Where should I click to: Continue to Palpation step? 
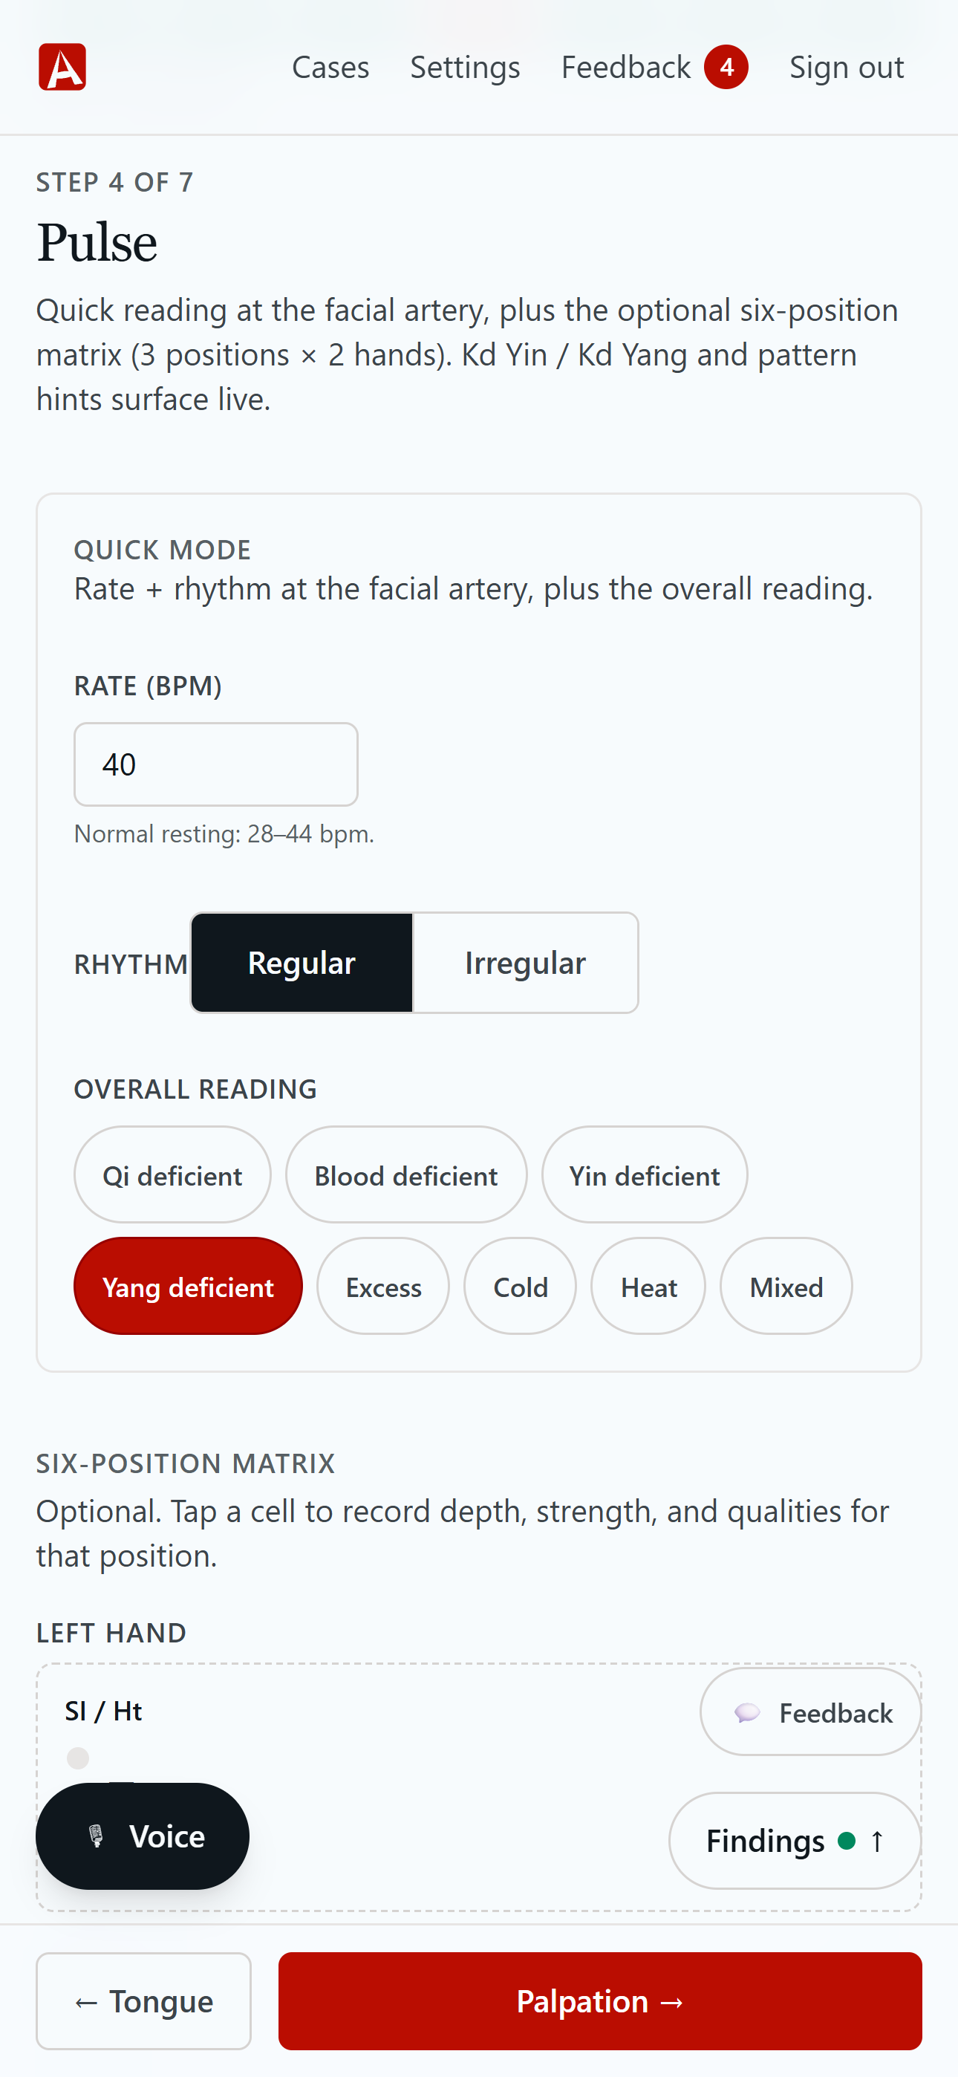pyautogui.click(x=600, y=2001)
